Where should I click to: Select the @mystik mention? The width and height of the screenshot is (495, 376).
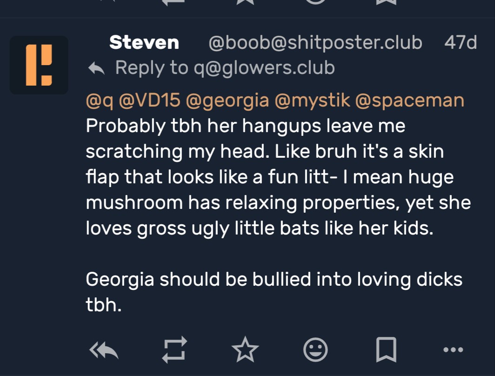[x=312, y=100]
